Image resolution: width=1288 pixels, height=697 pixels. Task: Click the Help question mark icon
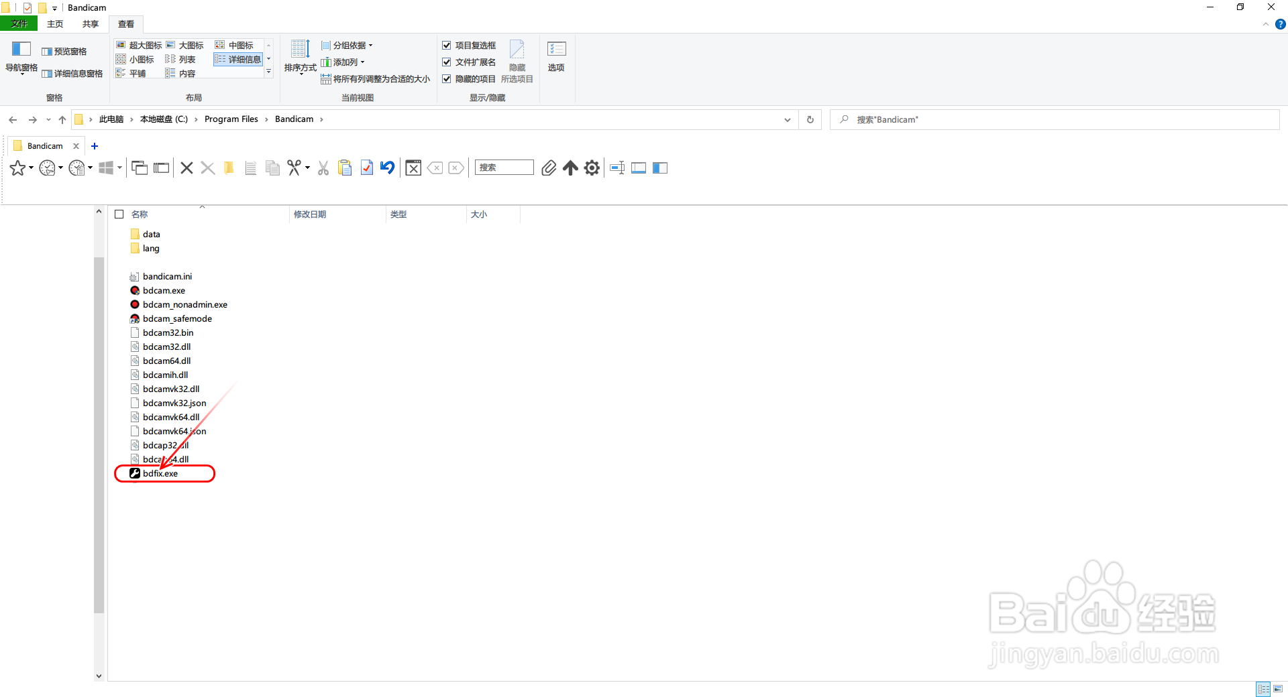pos(1280,24)
